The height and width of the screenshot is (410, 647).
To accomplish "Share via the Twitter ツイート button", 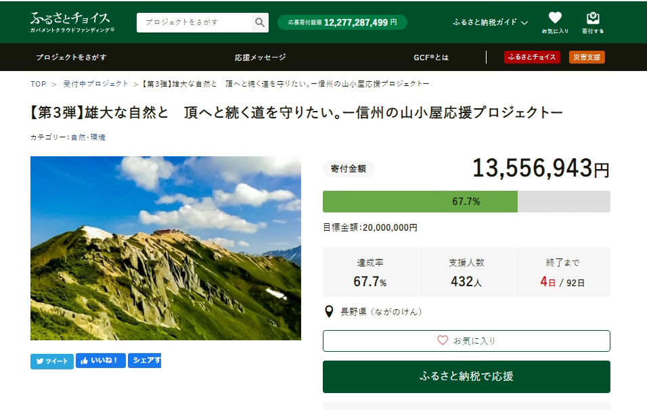I will pyautogui.click(x=52, y=361).
